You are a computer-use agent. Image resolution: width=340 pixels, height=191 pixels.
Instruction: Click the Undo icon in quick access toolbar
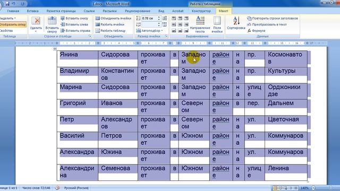(x=13, y=4)
